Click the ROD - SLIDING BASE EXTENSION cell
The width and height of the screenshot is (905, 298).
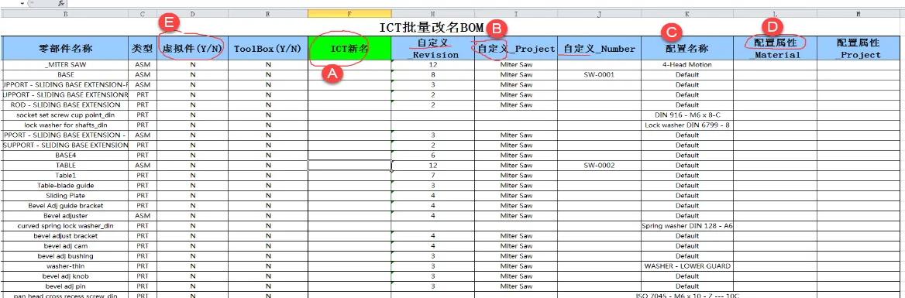click(x=65, y=105)
